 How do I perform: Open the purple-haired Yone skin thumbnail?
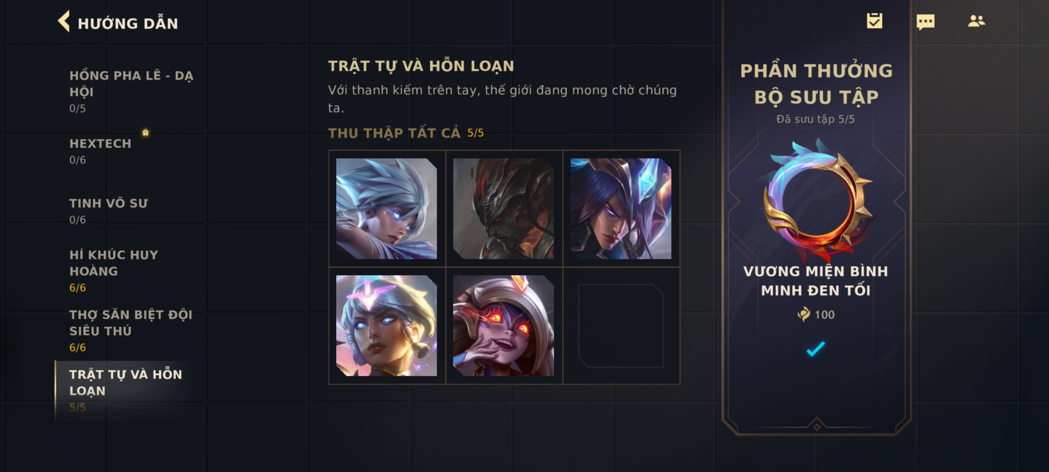pyautogui.click(x=621, y=208)
